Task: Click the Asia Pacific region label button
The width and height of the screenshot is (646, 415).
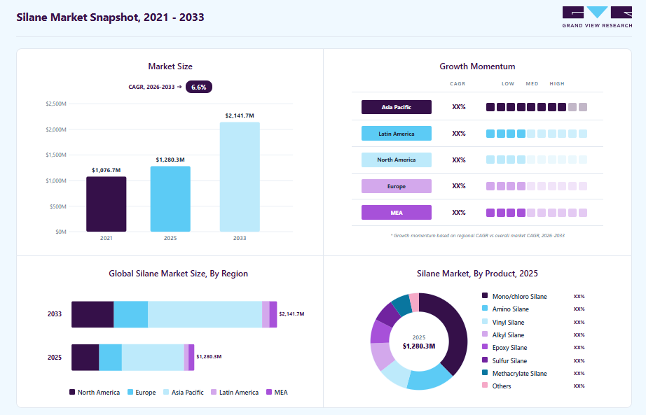Action: point(397,107)
